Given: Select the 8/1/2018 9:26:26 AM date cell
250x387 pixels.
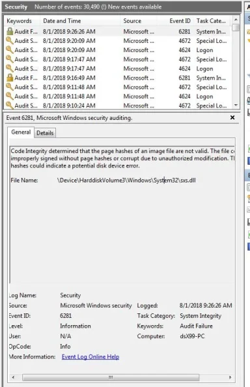Looking at the screenshot, I should [69, 31].
